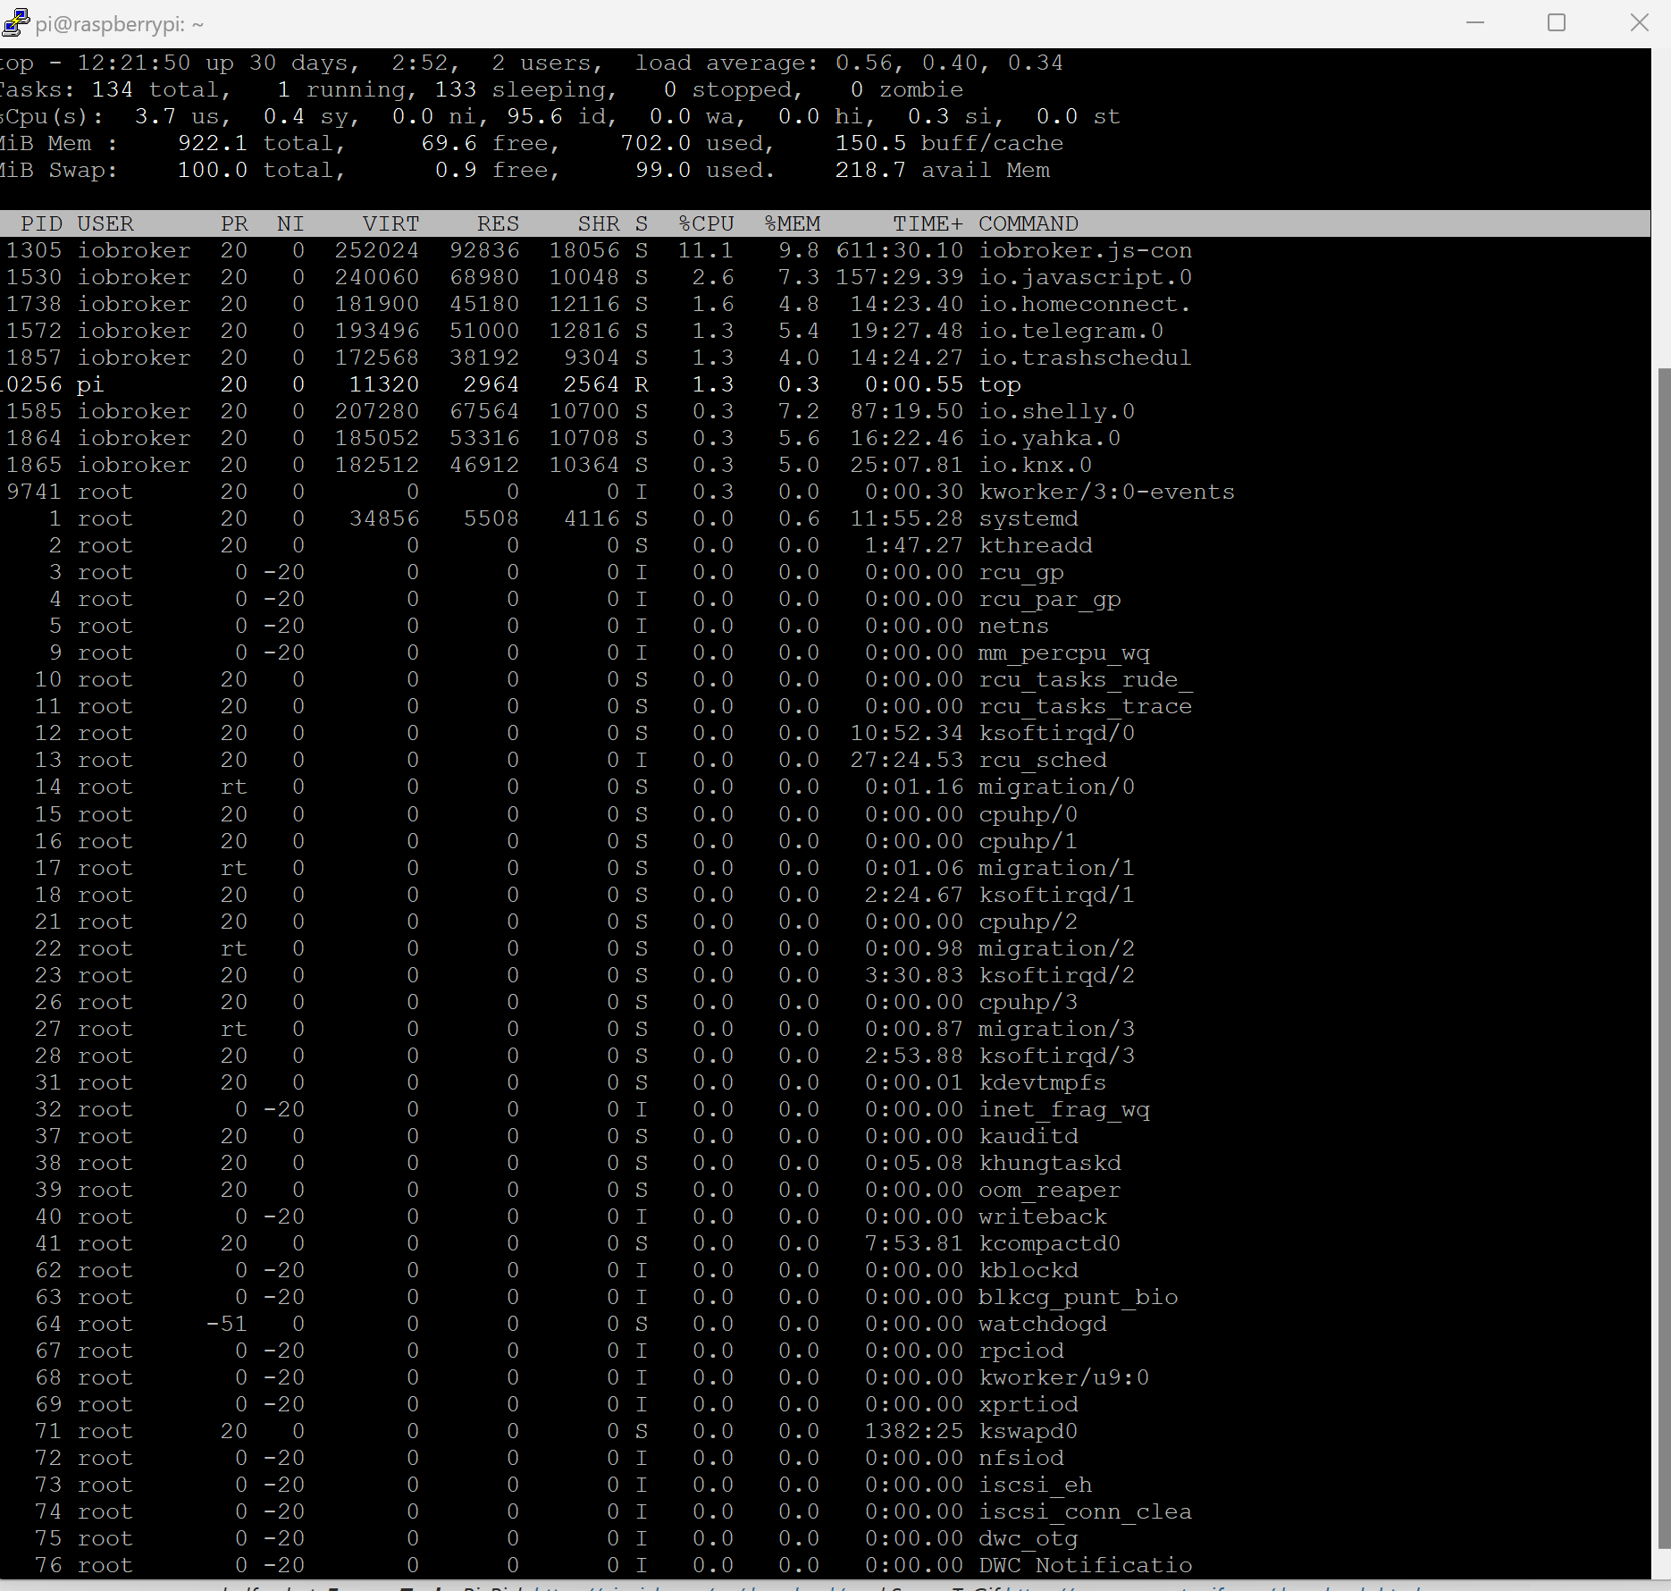Screen dimensions: 1671x1591
Task: Click the '252024' VIRT value
Action: (377, 250)
